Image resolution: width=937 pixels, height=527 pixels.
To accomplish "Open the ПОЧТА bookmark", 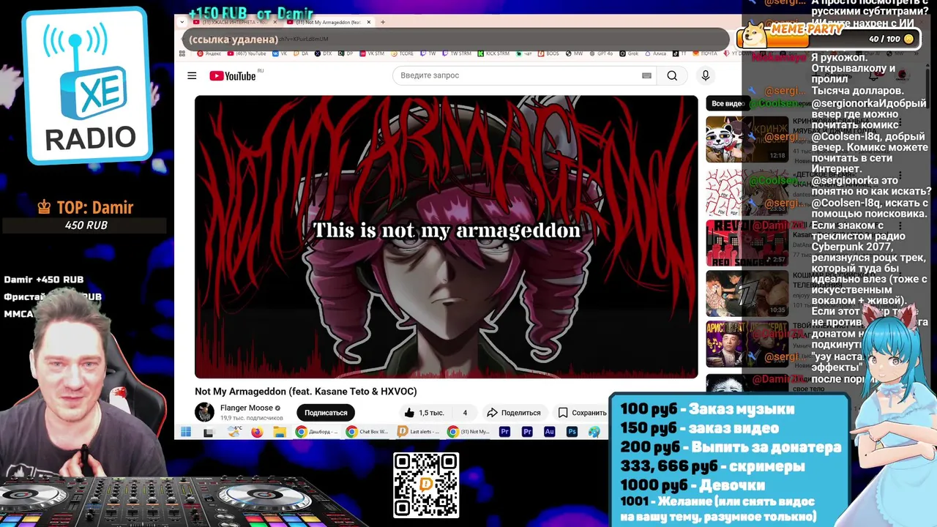I will [704, 53].
